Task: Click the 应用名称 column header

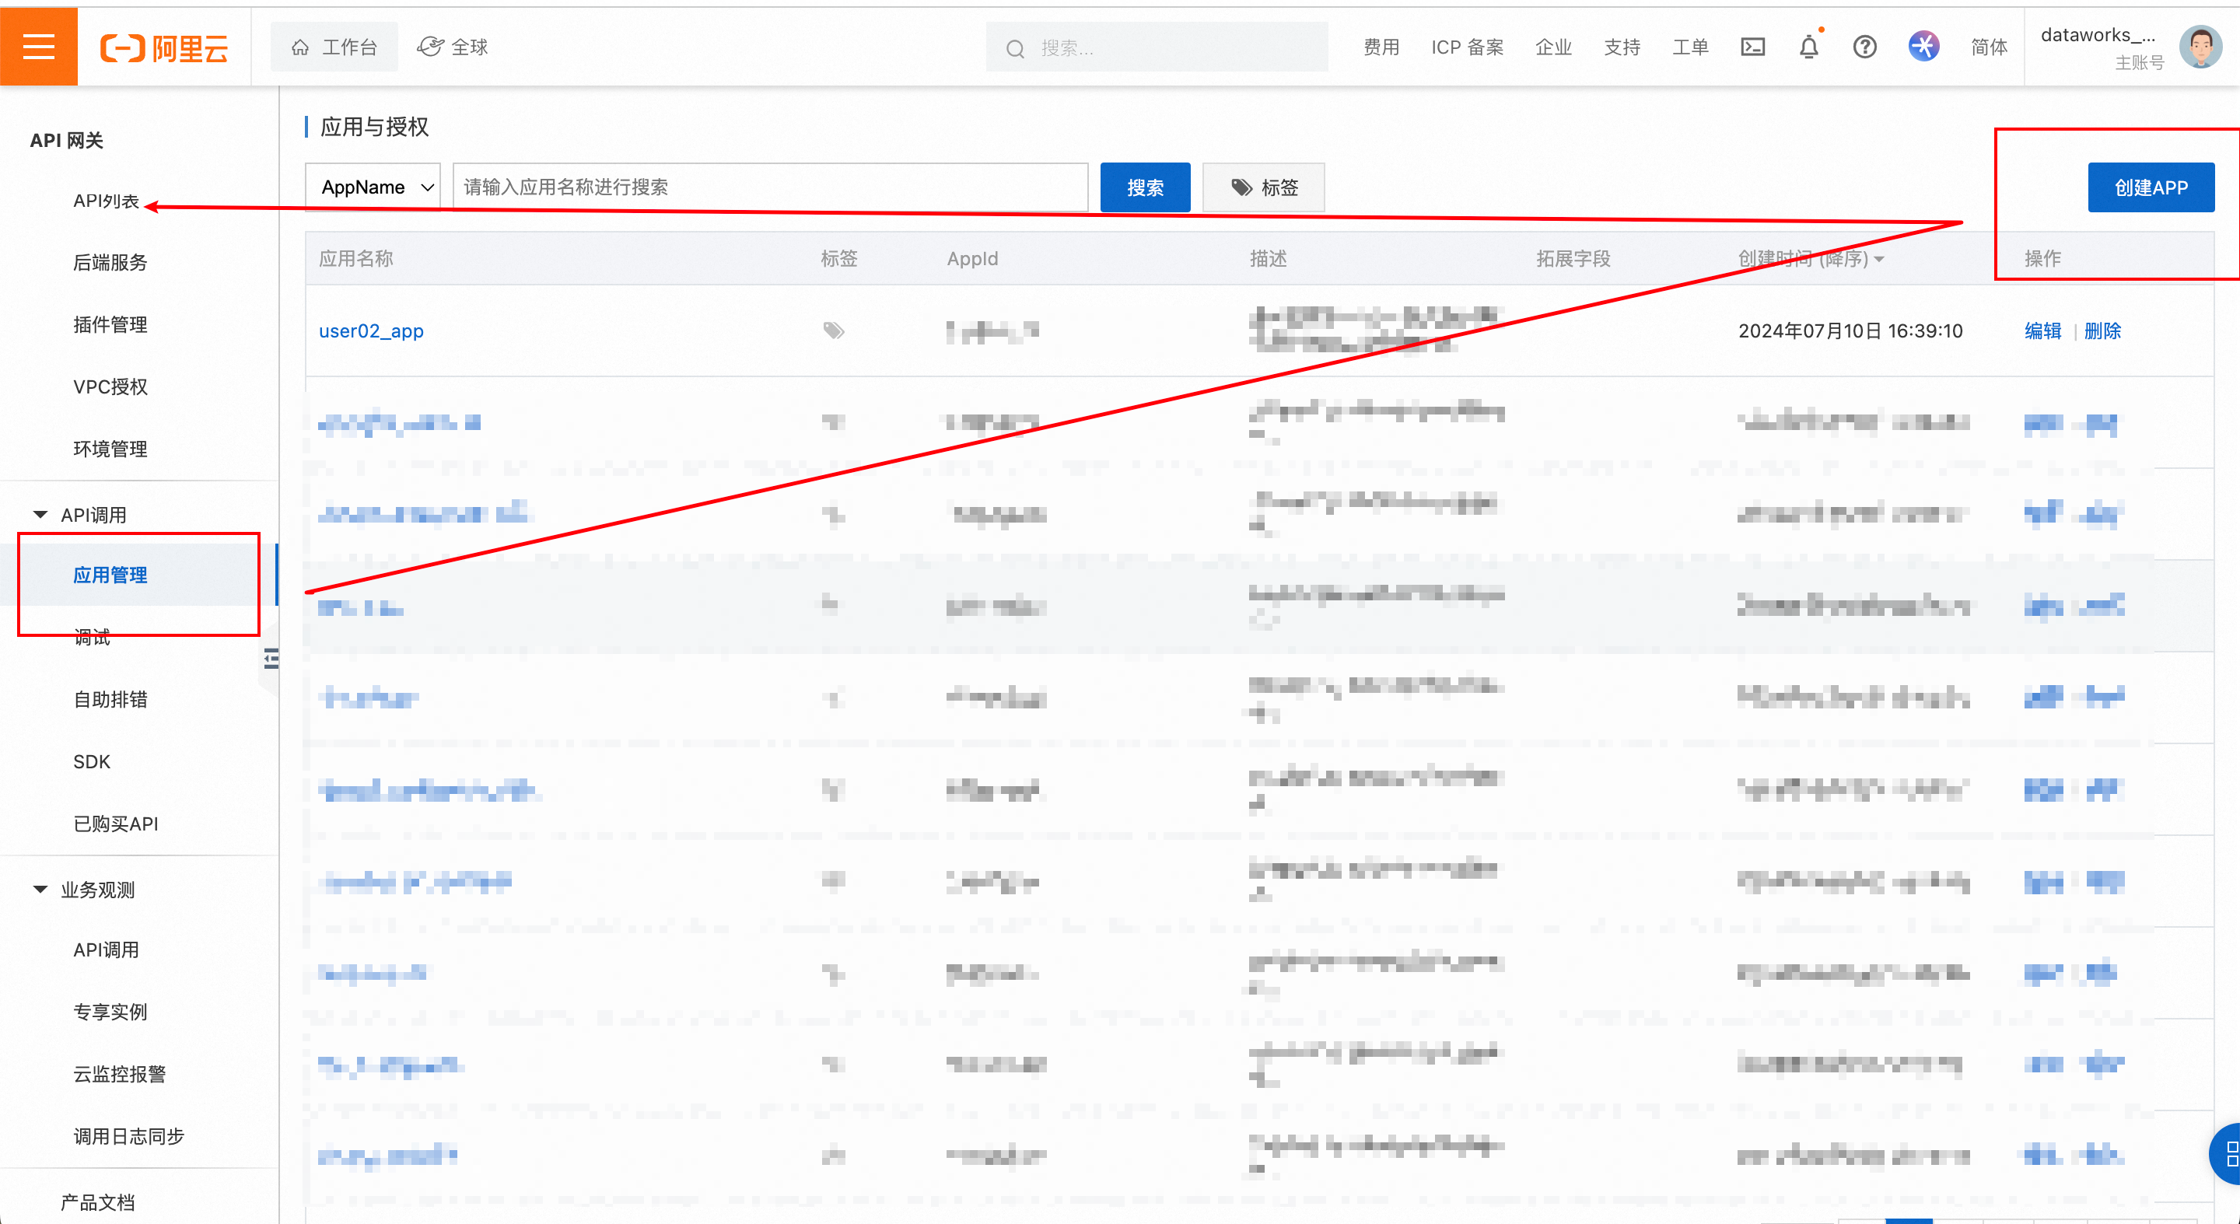Action: [355, 258]
